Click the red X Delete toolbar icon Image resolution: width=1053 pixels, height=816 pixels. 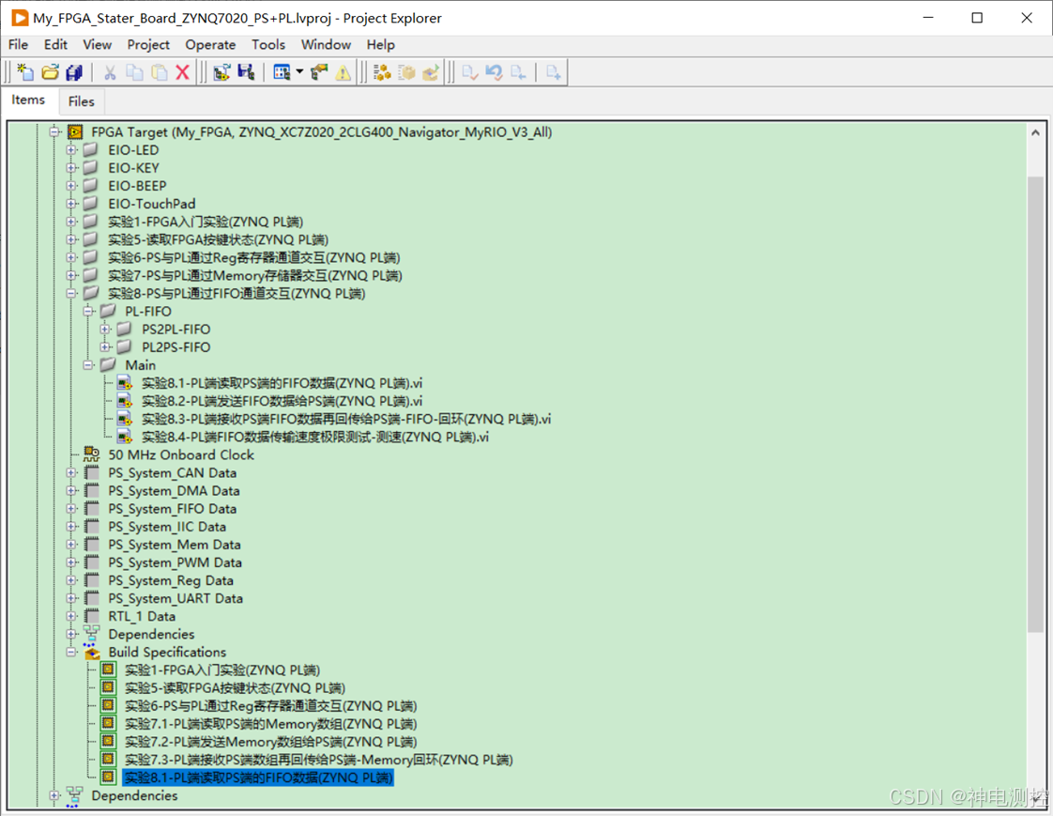[183, 72]
